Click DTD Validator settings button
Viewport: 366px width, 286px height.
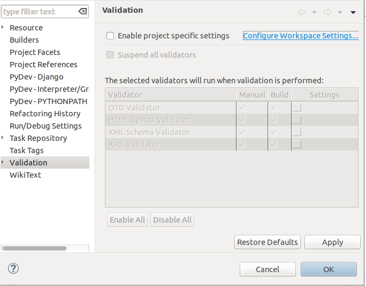point(297,107)
